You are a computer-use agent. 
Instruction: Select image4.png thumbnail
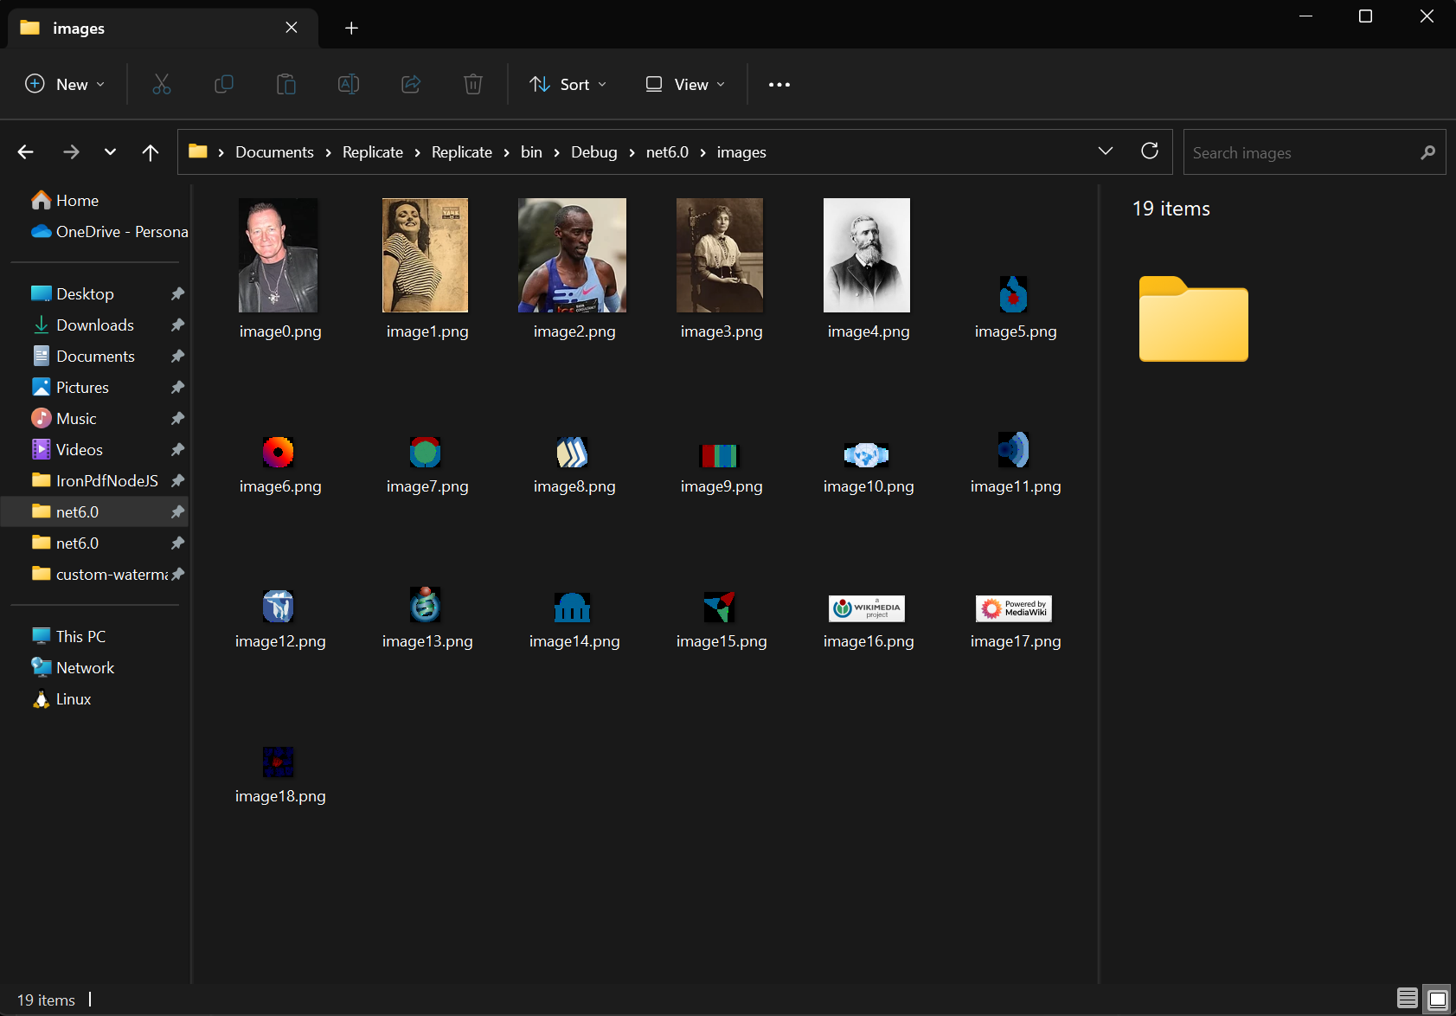867,255
